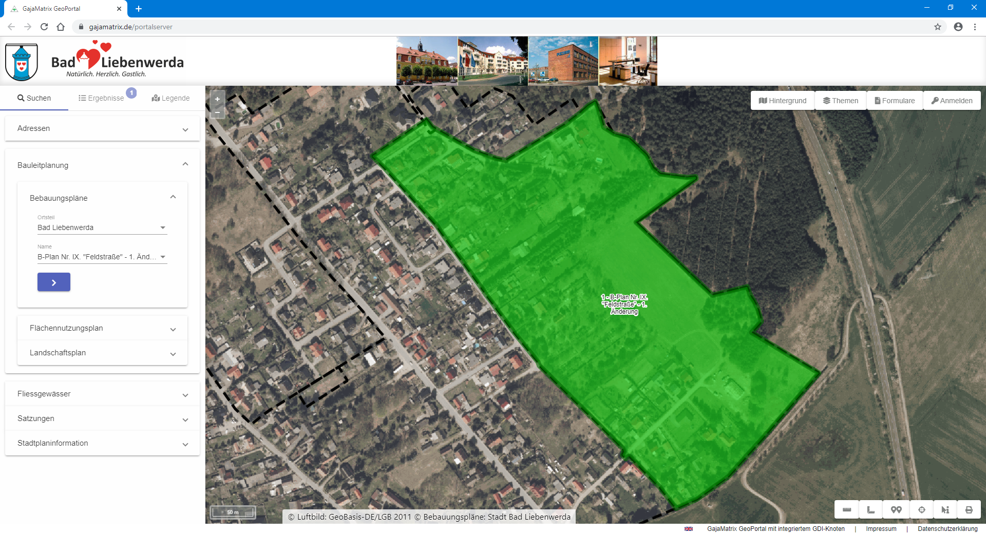Select the area measure tool

871,510
